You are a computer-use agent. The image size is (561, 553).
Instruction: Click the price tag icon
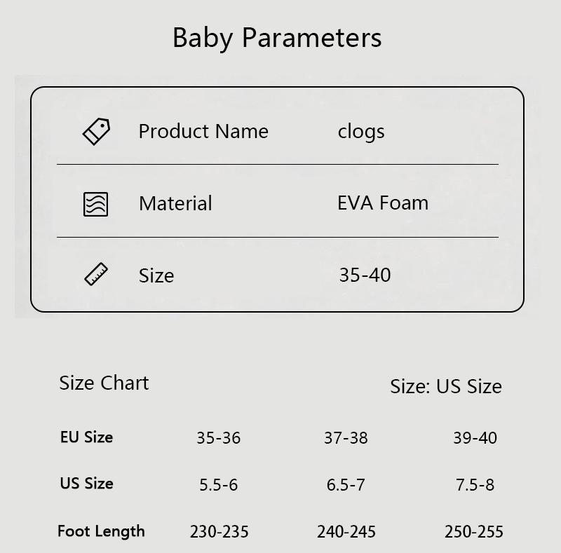tap(96, 132)
